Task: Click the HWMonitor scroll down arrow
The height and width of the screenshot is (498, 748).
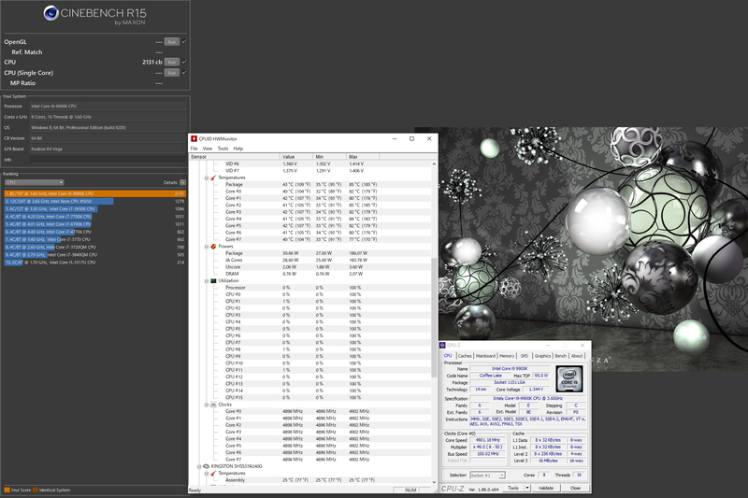Action: (x=434, y=482)
